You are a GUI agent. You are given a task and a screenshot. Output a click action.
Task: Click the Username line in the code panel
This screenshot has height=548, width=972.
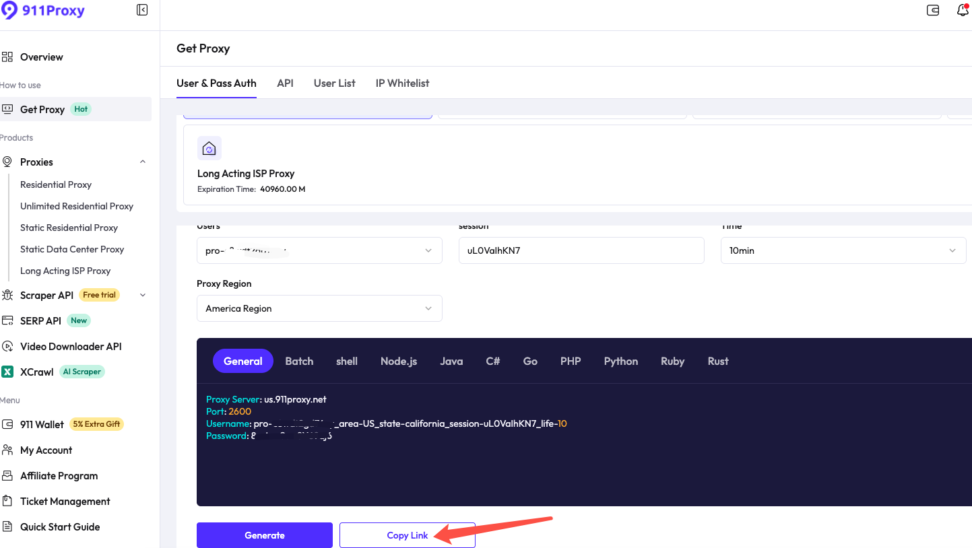click(387, 423)
